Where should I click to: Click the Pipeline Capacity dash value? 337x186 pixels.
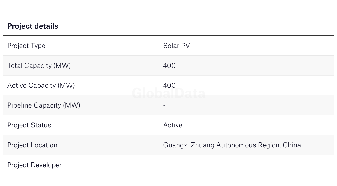pyautogui.click(x=164, y=105)
